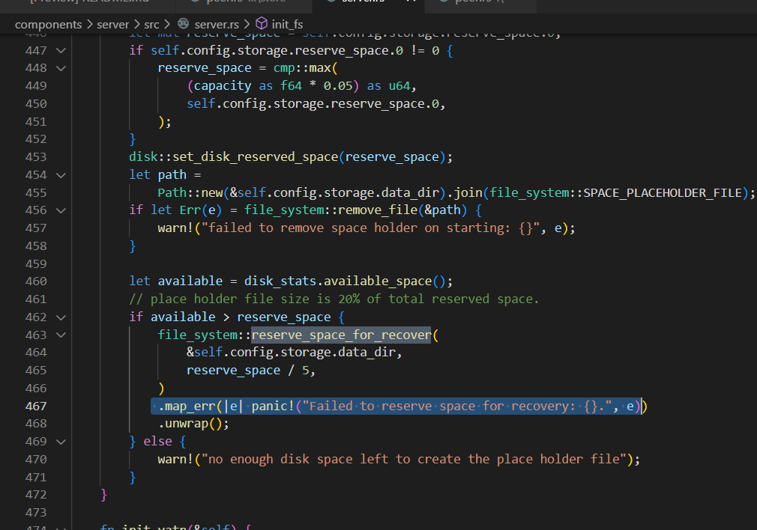This screenshot has width=757, height=530.
Task: Fold the cmp::max call at line 448
Action: (60, 68)
